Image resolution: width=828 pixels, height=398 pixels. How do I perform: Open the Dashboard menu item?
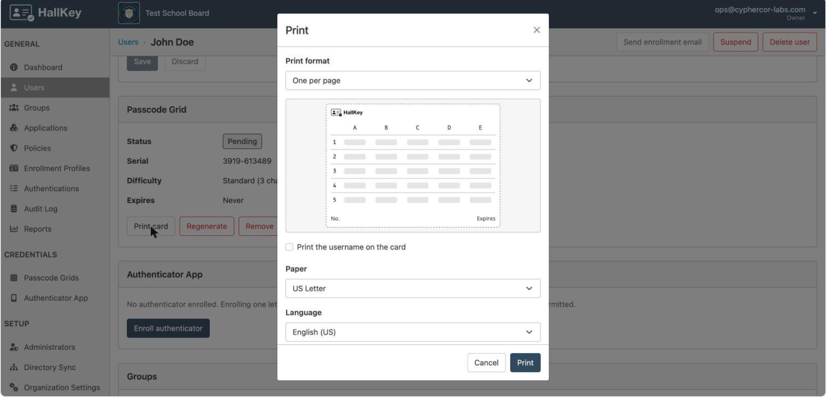55,67
